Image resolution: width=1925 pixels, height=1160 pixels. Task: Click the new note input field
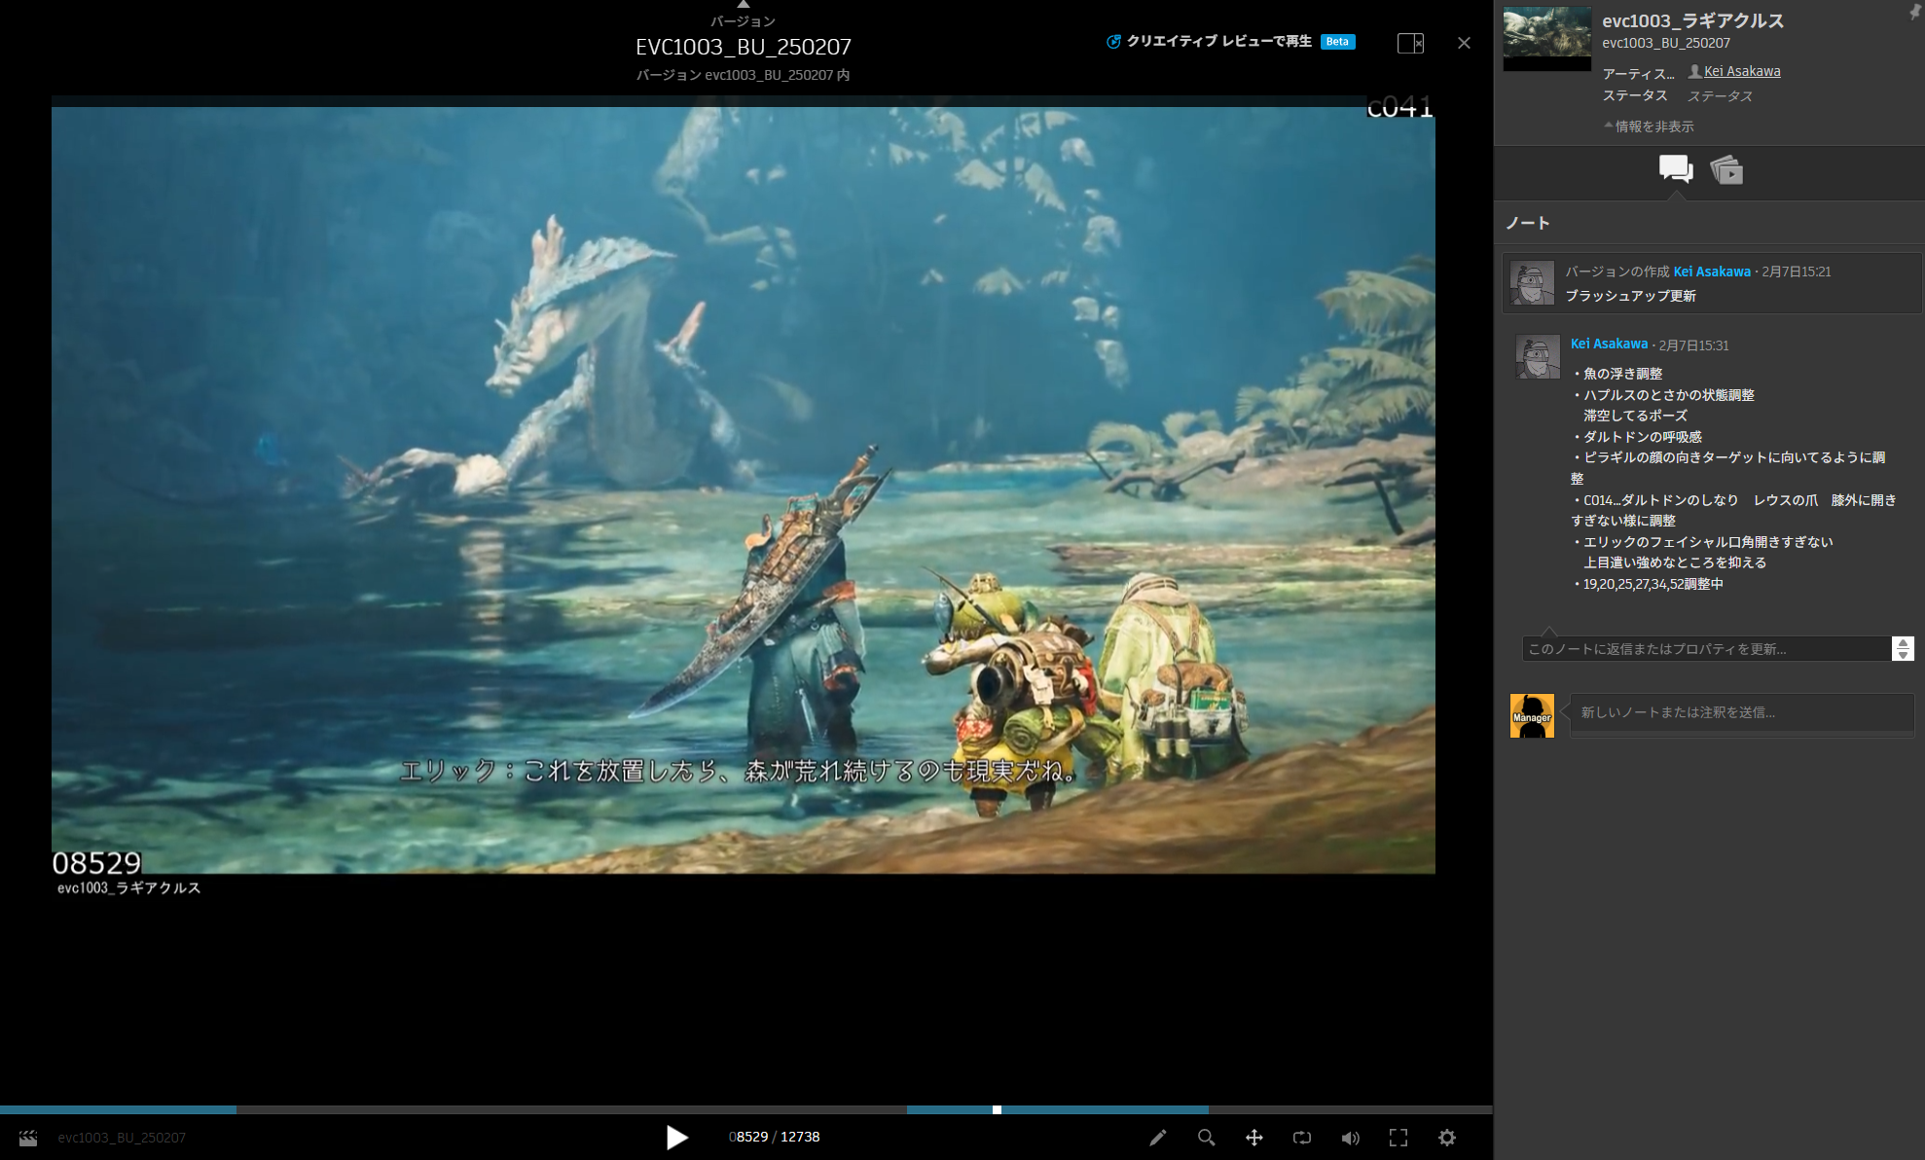(1741, 712)
